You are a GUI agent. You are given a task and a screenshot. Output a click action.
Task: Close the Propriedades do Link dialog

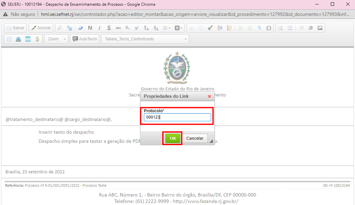tap(209, 97)
